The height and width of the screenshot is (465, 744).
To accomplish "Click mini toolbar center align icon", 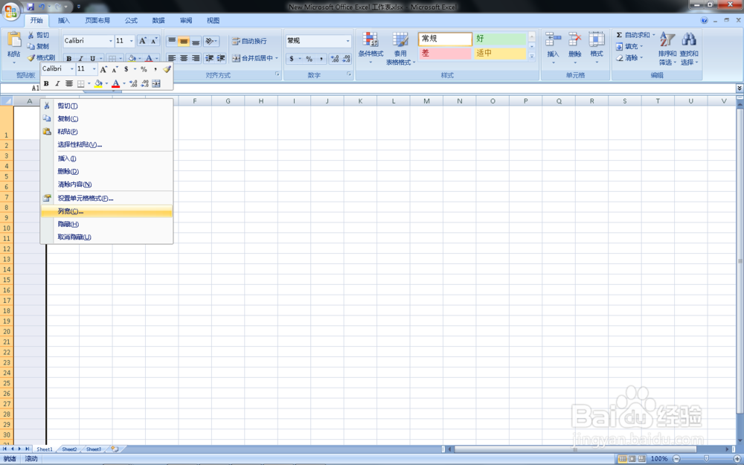I will coord(68,83).
